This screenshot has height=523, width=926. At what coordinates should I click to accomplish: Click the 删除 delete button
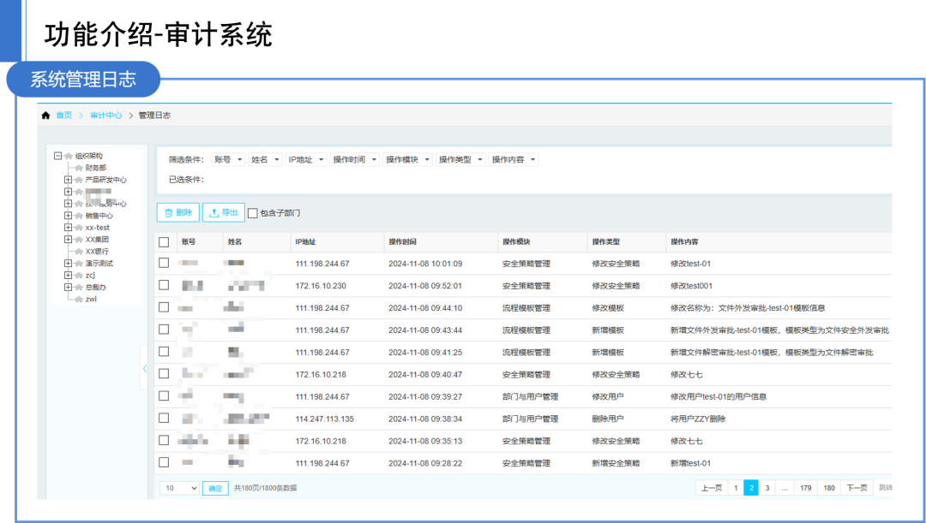(x=177, y=213)
